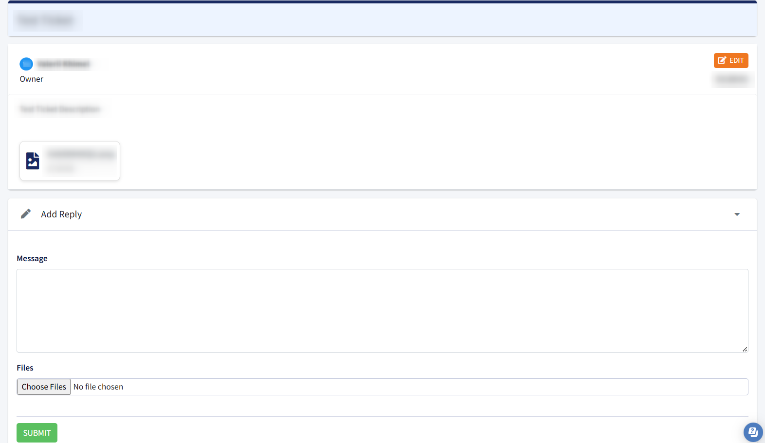Click the orange EDIT button
The height and width of the screenshot is (443, 765).
[x=731, y=60]
